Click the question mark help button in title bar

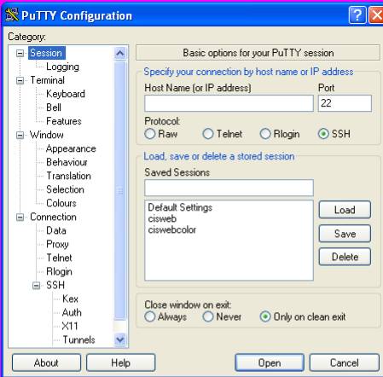coord(357,15)
